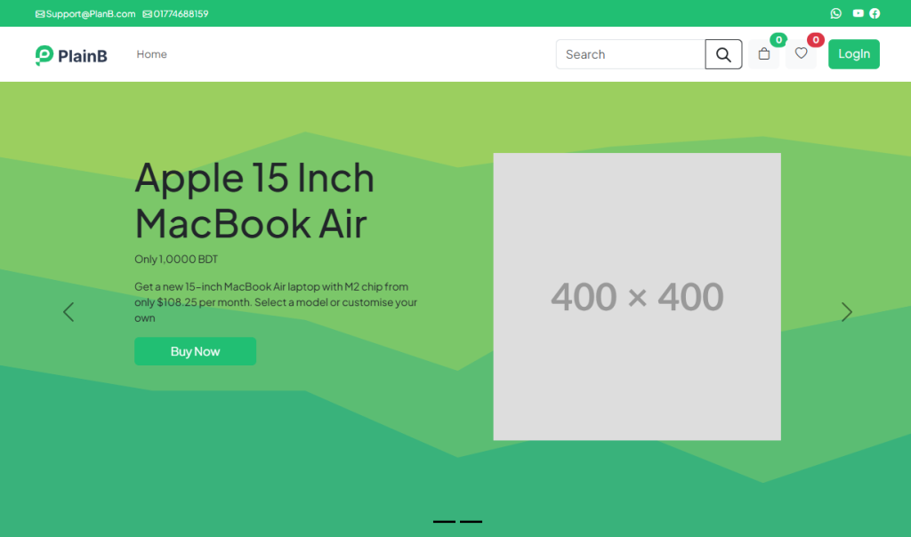Advance to next carousel slide
Screen dimensions: 911x537
click(x=846, y=312)
